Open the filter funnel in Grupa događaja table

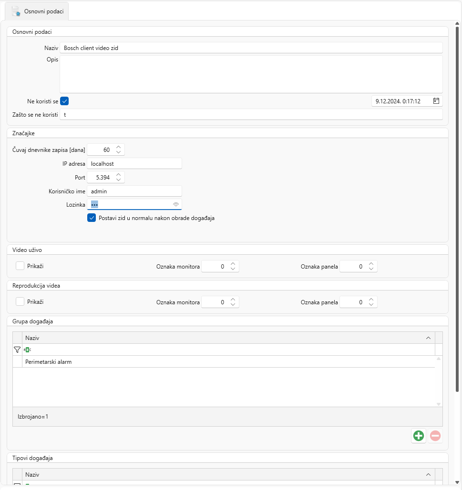(x=17, y=350)
